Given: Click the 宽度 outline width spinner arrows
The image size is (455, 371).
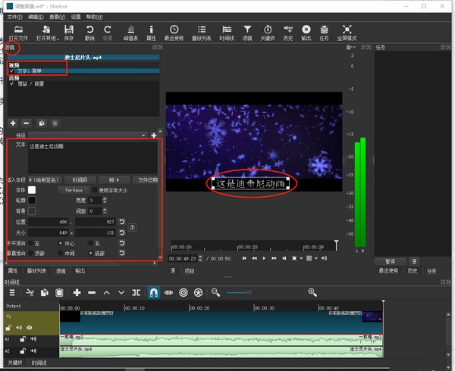Looking at the screenshot, I should click(x=103, y=201).
